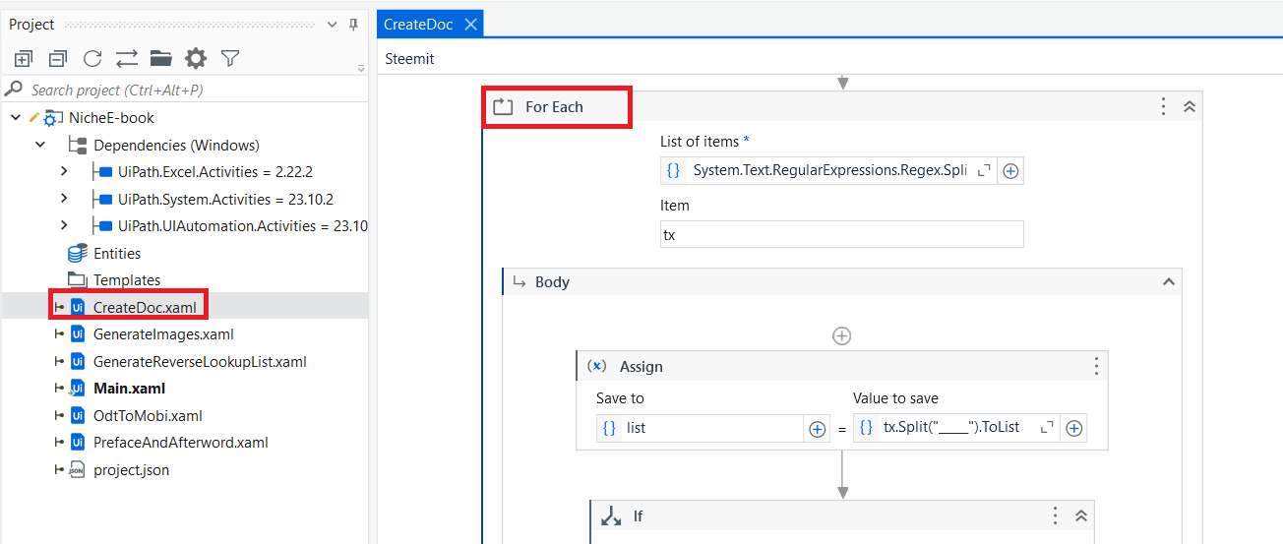Expand UiPath.UIAutomation.Activities dependency
This screenshot has height=544, width=1283.
coord(64,225)
